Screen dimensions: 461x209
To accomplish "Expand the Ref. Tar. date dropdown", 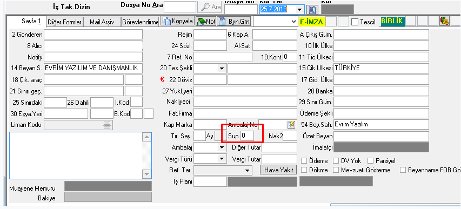I will [247, 170].
